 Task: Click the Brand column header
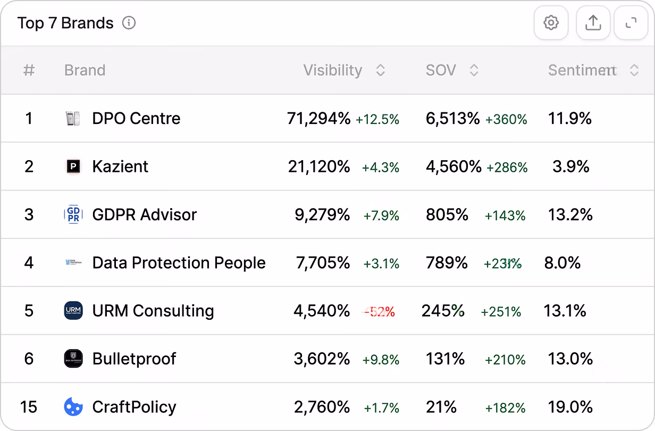(x=85, y=70)
